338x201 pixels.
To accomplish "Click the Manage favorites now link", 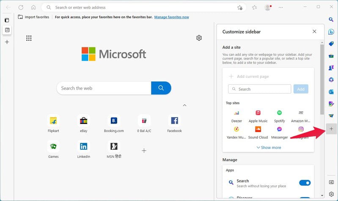I will pyautogui.click(x=172, y=17).
